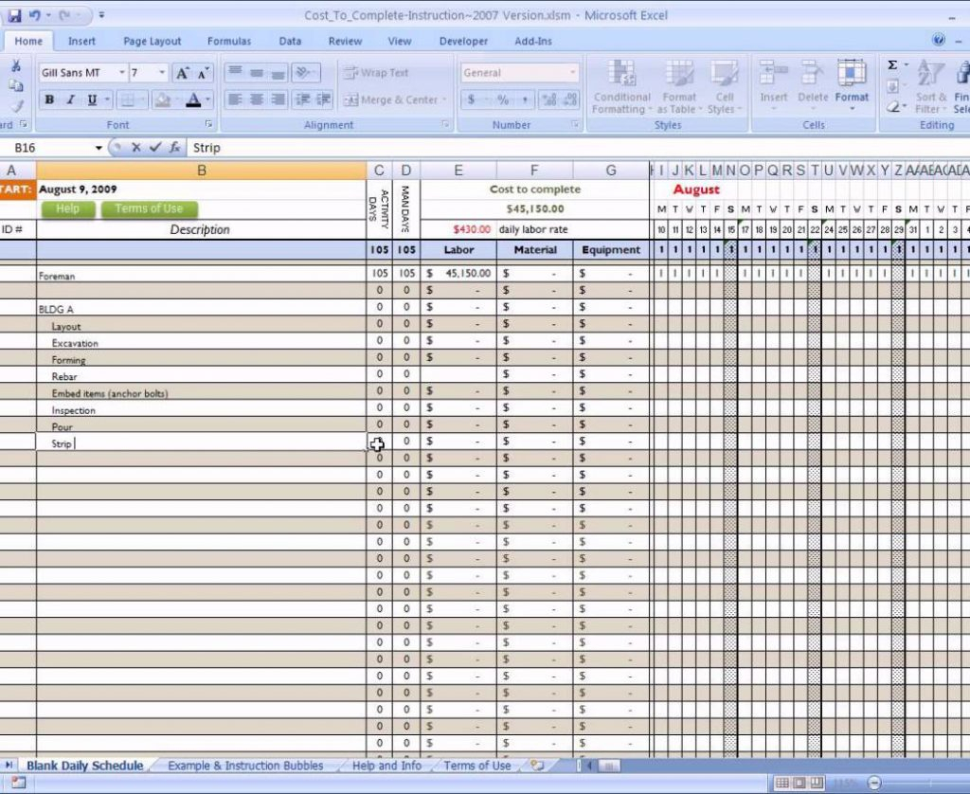Open the Formulas ribbon tab
Image resolution: width=970 pixels, height=794 pixels.
229,41
